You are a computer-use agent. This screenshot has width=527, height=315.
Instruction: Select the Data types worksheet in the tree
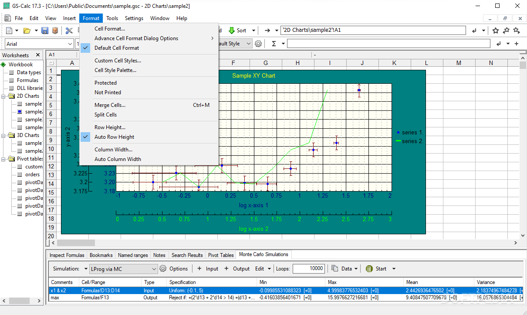coord(29,72)
